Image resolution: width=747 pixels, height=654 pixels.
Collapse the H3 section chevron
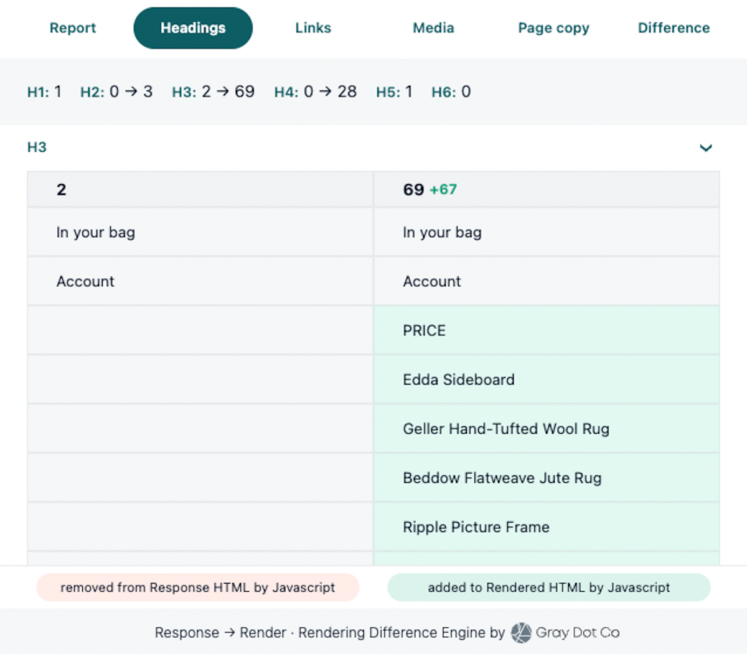706,148
